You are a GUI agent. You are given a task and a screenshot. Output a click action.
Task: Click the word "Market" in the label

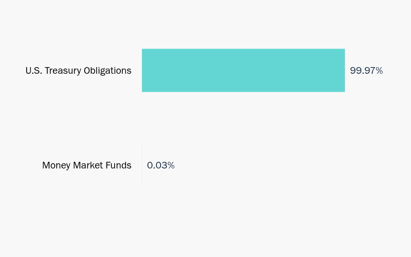(88, 165)
